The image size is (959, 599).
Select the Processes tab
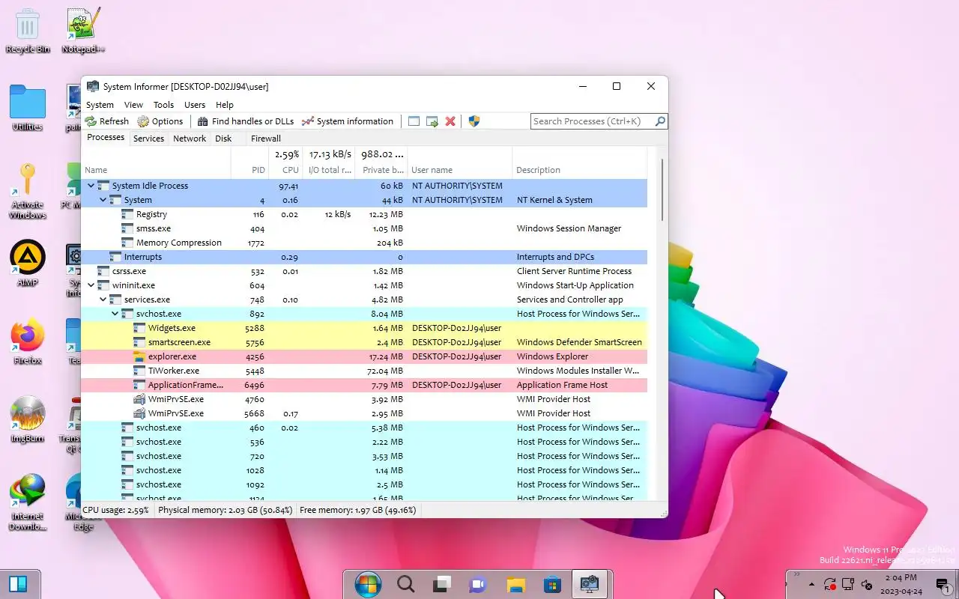106,138
